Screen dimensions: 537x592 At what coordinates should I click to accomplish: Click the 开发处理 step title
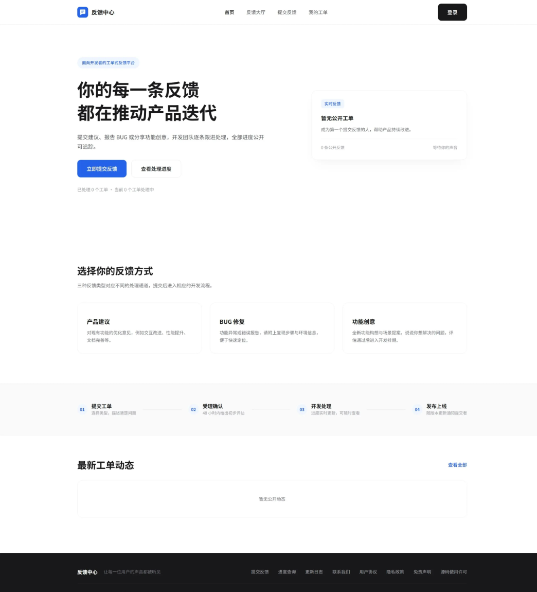pyautogui.click(x=321, y=406)
